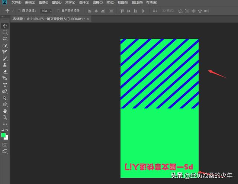Close the 未标题-1 document tab
238x184 pixels.
click(88, 19)
